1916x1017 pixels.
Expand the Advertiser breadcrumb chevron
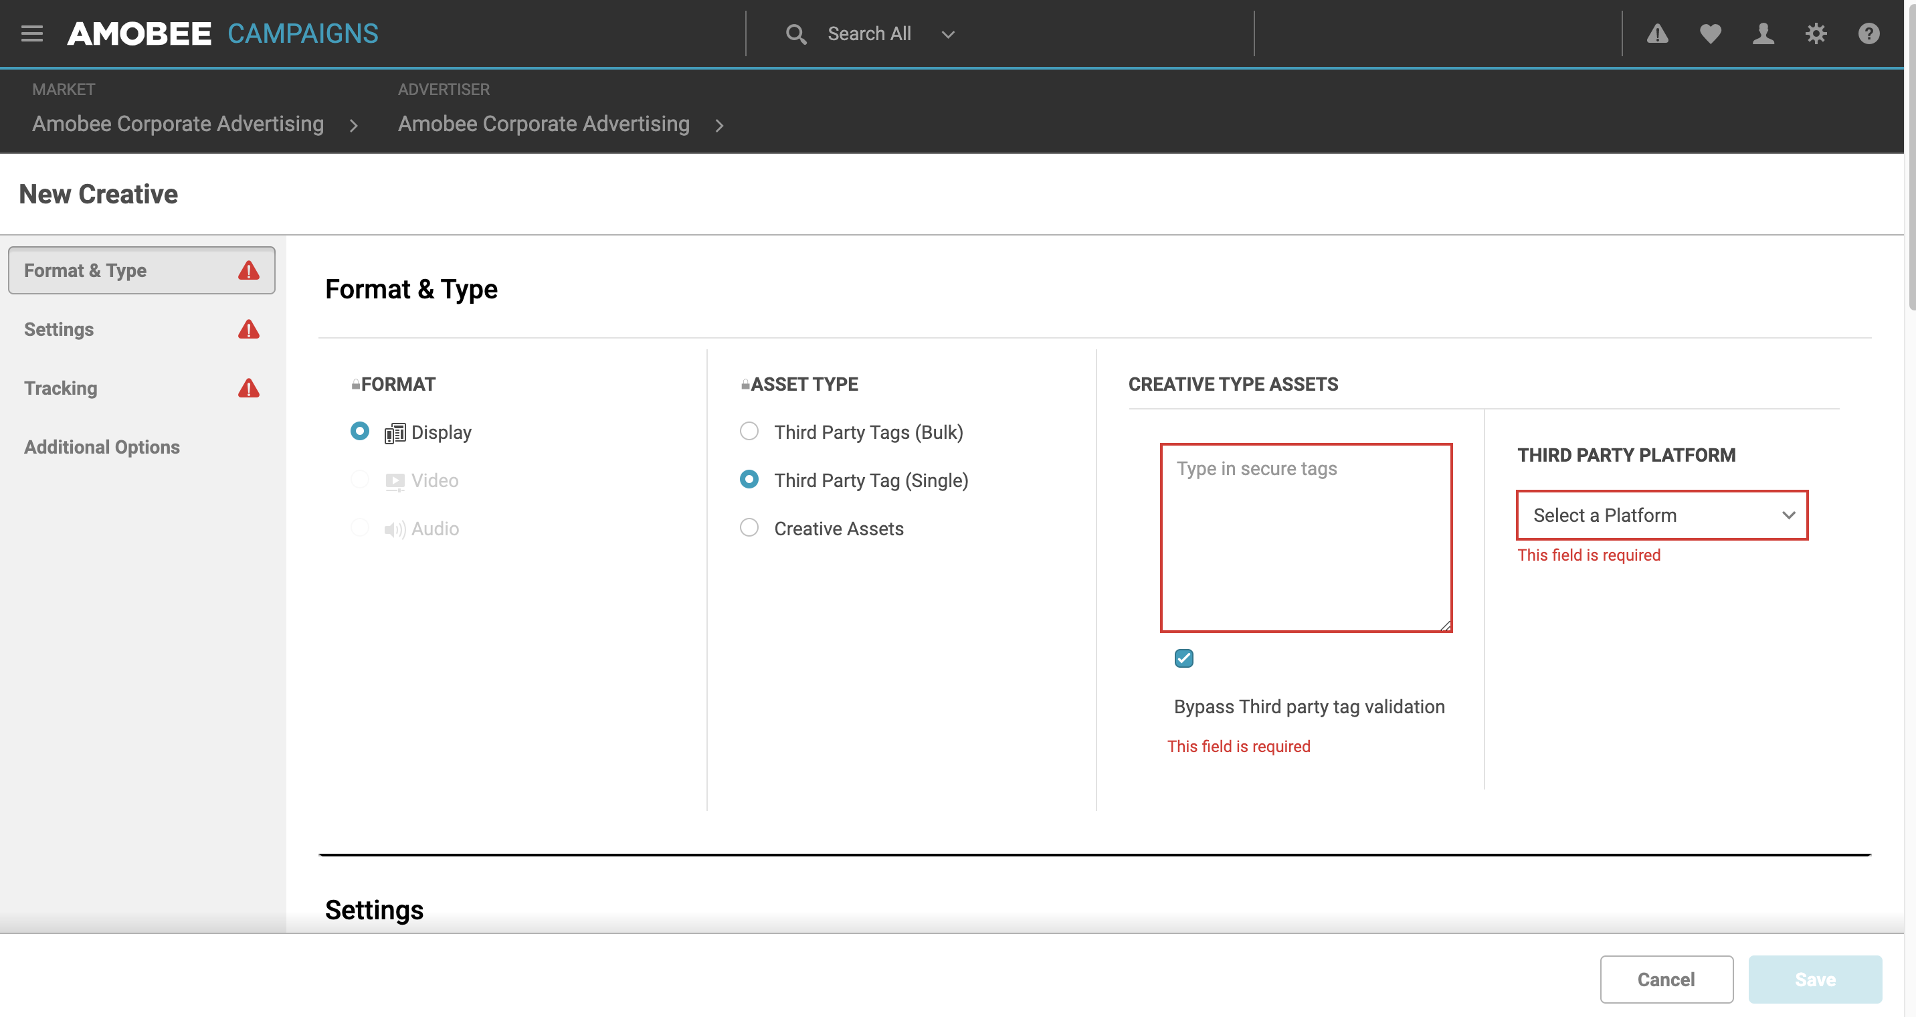pyautogui.click(x=719, y=126)
